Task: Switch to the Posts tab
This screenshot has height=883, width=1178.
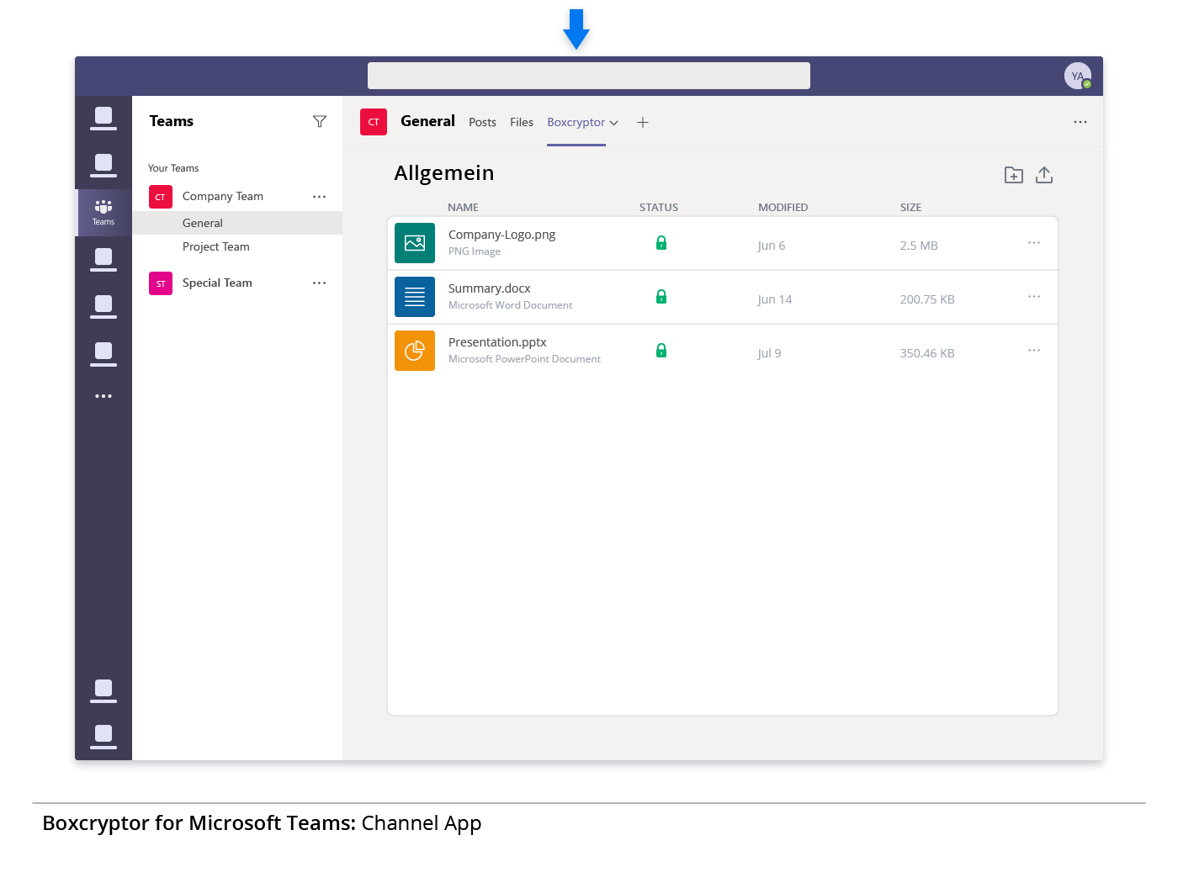Action: pyautogui.click(x=482, y=123)
